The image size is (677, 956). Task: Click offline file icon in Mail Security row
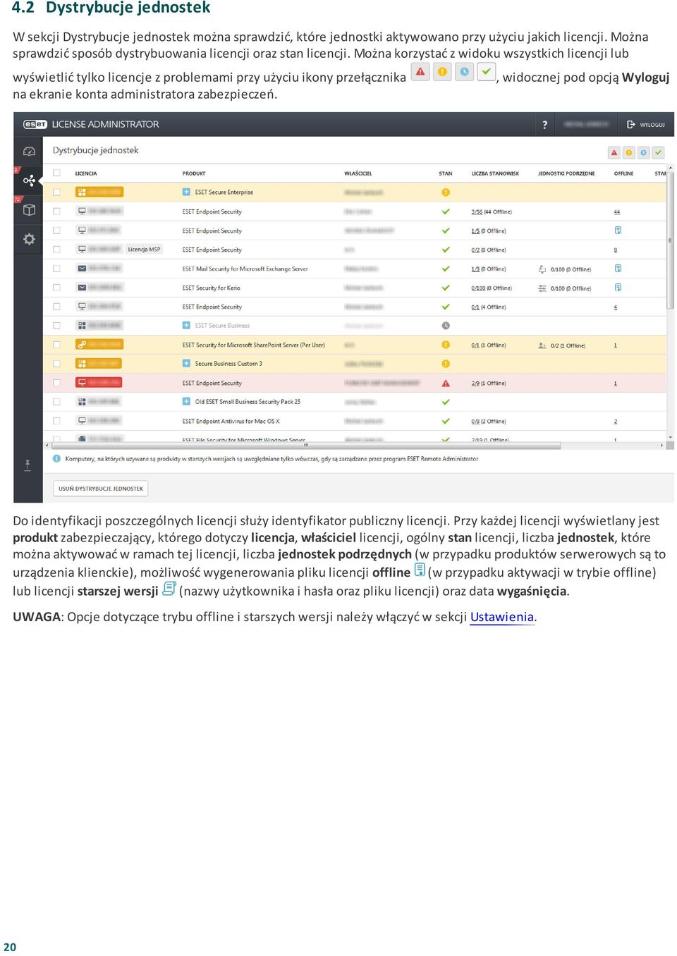[x=618, y=269]
